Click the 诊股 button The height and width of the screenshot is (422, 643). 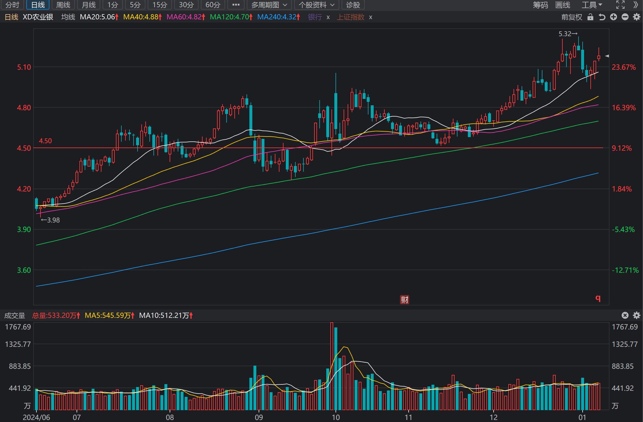point(353,5)
